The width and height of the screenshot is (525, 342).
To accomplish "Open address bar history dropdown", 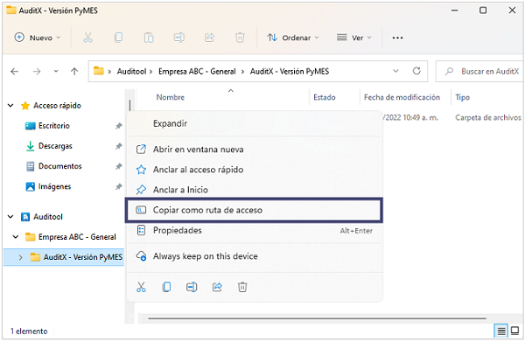I will coord(395,71).
